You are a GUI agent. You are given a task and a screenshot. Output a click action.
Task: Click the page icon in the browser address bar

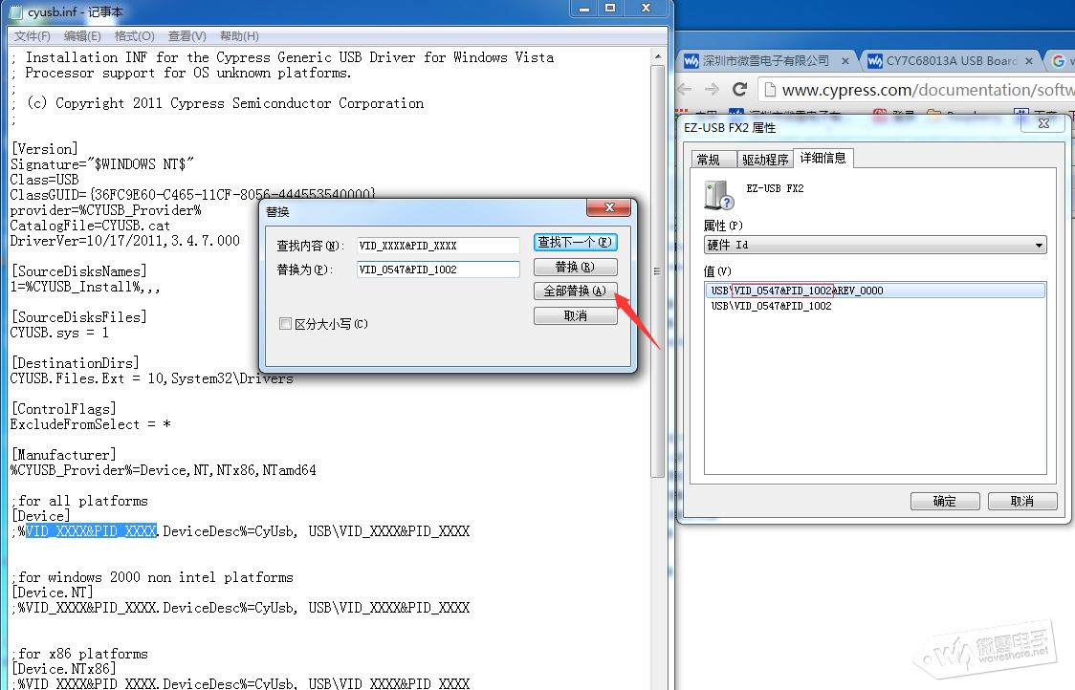770,90
